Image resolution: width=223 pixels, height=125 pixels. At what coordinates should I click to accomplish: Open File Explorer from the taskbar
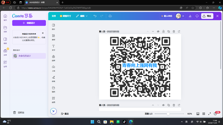pos(112,122)
